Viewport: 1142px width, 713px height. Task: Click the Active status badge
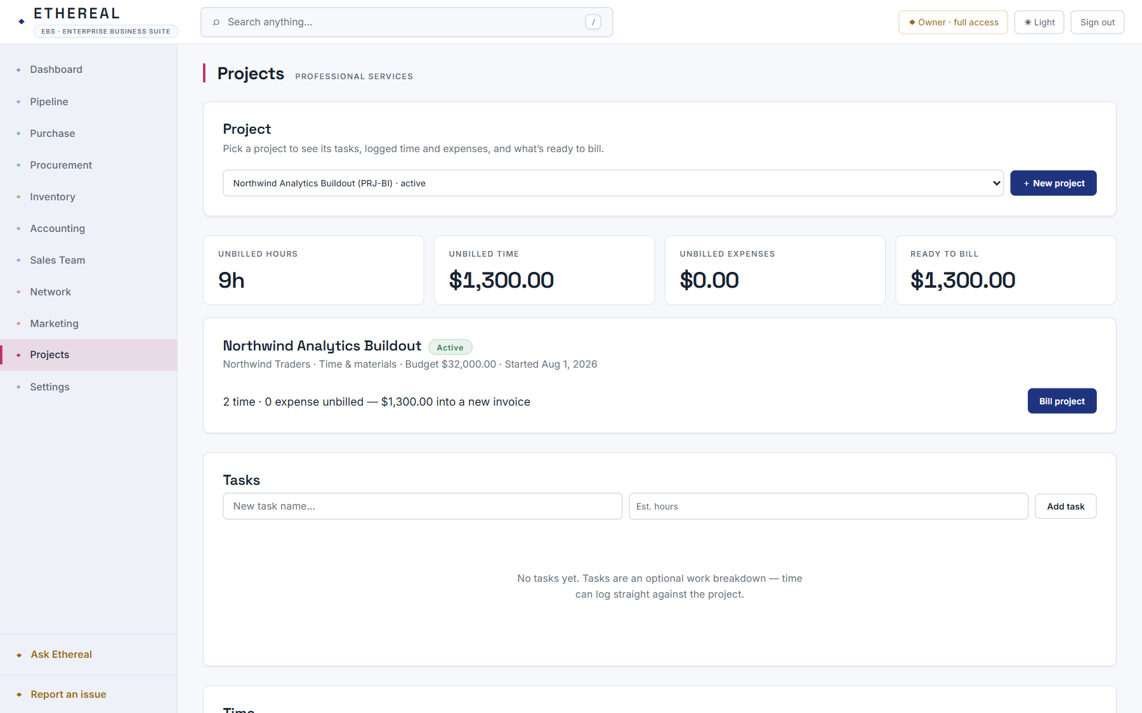click(x=450, y=347)
